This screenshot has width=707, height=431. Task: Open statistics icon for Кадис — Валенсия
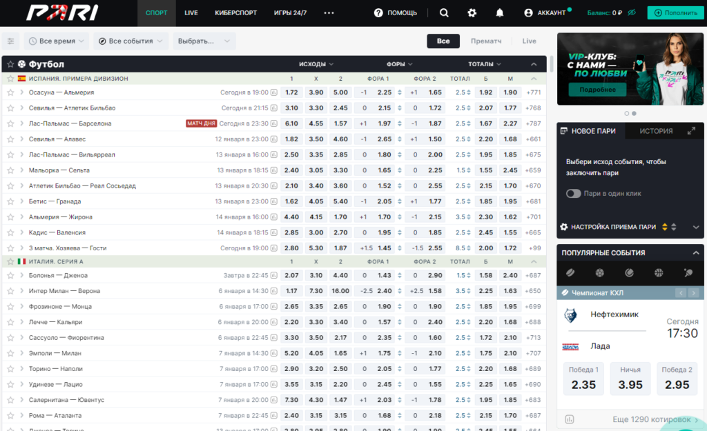tap(273, 232)
